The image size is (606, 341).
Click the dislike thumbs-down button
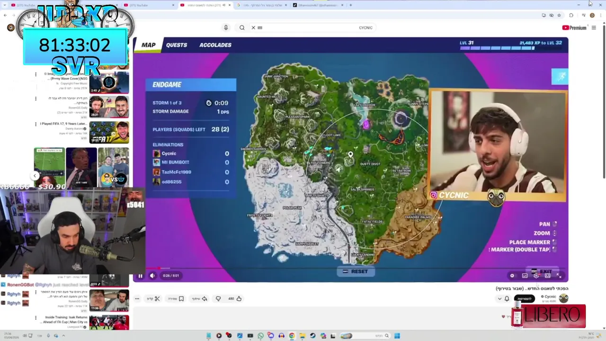218,299
